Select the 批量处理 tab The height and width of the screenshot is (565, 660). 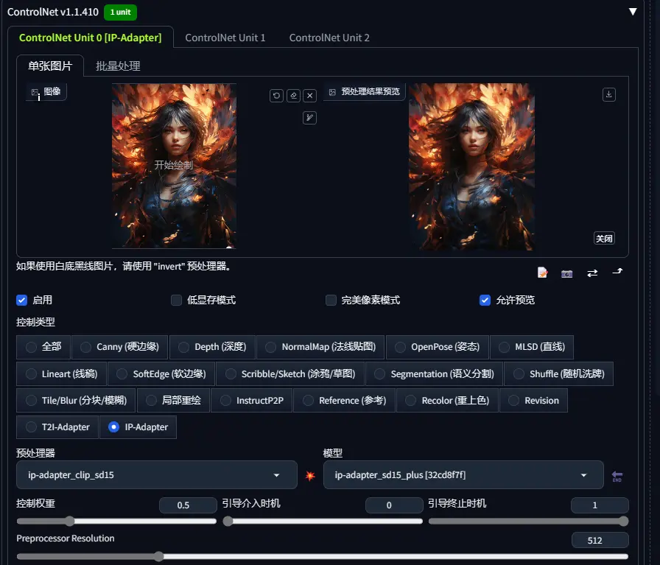[118, 66]
